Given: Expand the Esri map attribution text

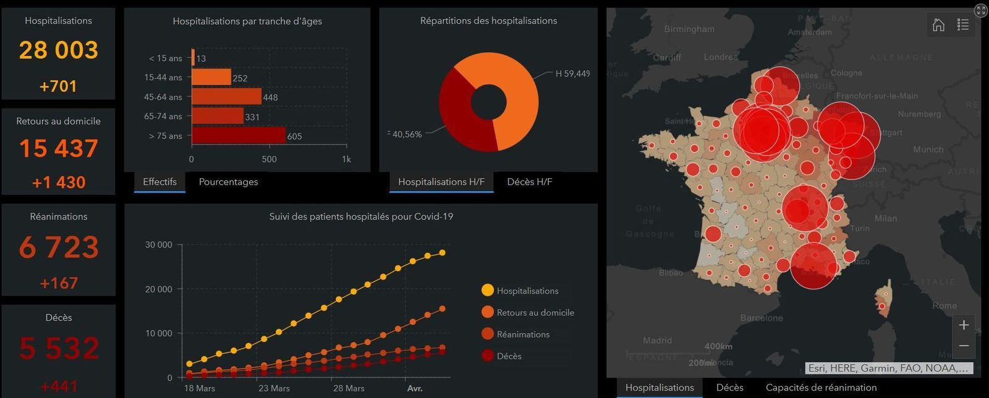Looking at the screenshot, I should (x=888, y=368).
